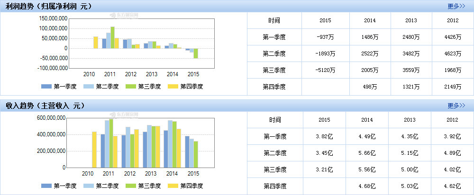This screenshot has height=195, width=474.
Task: Click the 2015 third-quarter green bar in the profit chart
Action: tap(196, 53)
